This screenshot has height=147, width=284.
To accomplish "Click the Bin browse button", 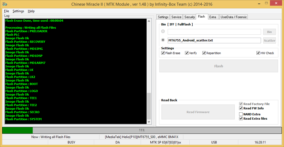I will click(x=269, y=32).
